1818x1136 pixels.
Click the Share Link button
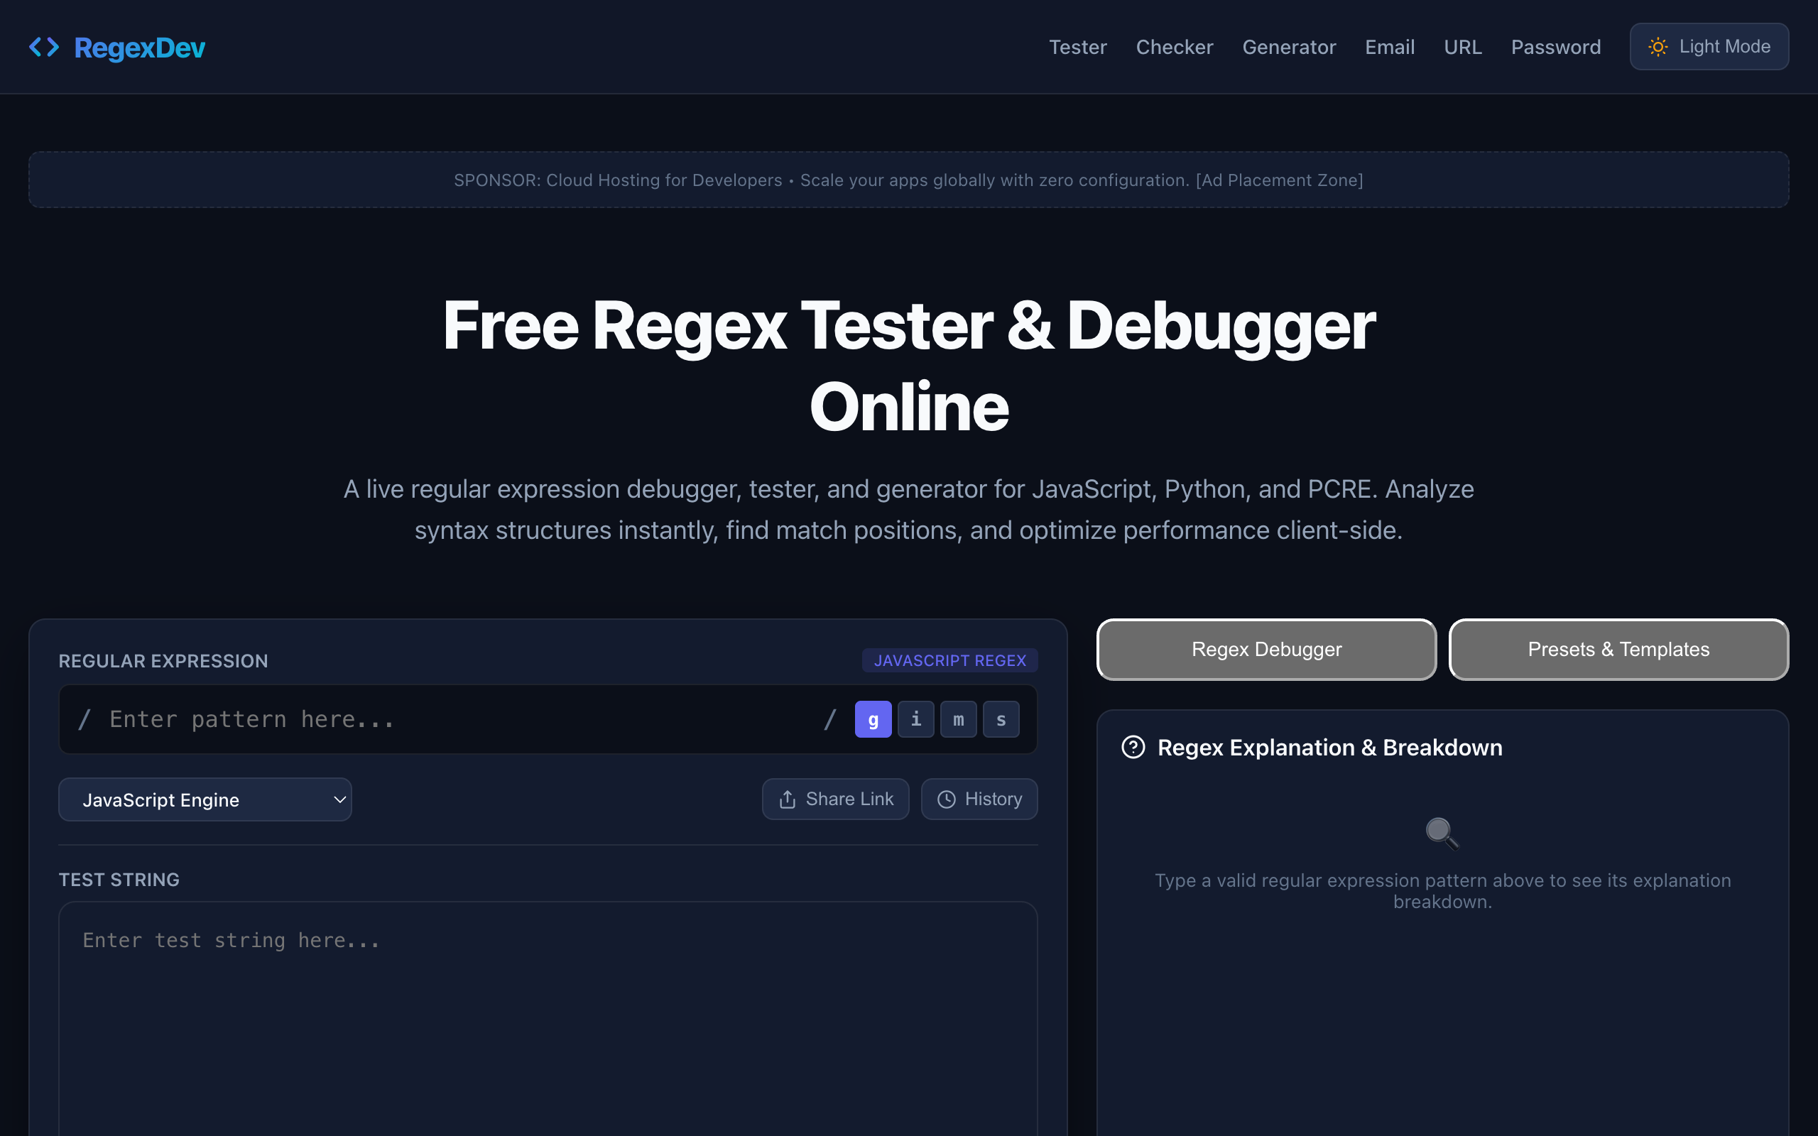tap(835, 799)
